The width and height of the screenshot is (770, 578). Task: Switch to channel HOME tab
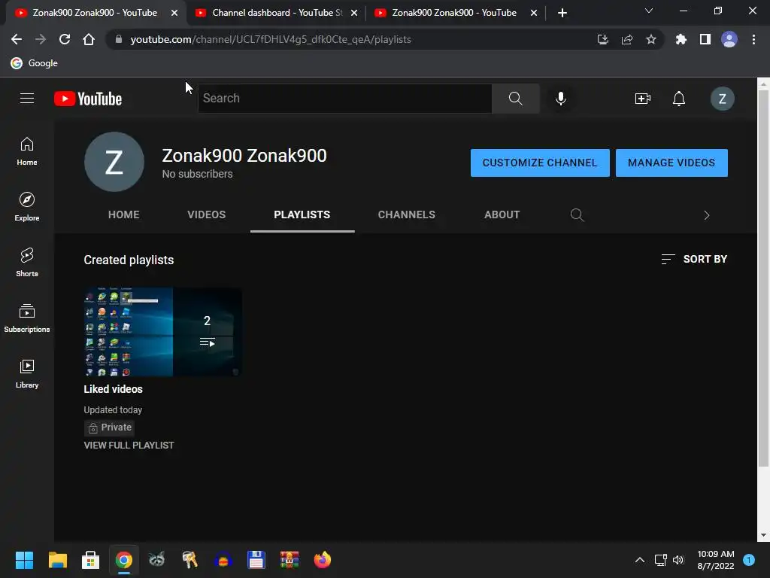click(x=124, y=214)
